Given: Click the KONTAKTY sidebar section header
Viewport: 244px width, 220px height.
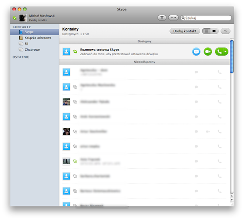Looking at the screenshot, I should pos(21,27).
